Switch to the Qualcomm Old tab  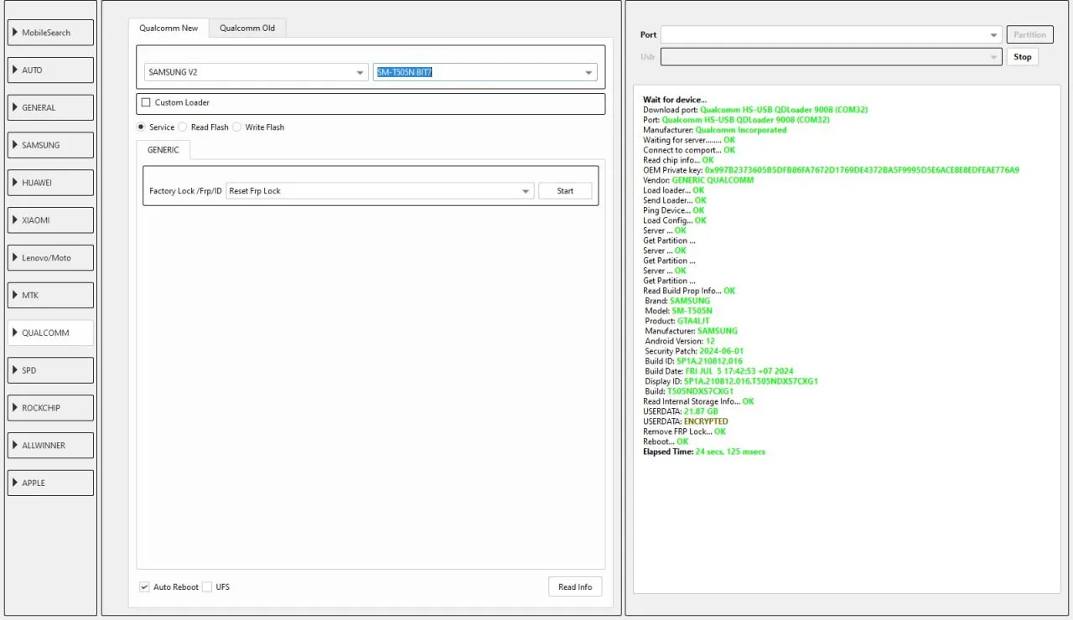point(247,28)
